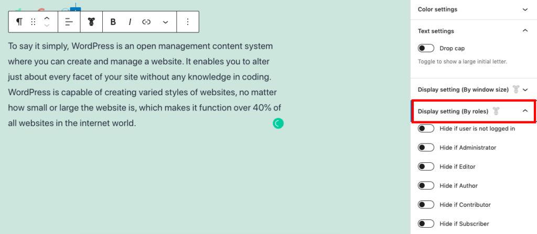Expand the Color settings panel

point(474,9)
